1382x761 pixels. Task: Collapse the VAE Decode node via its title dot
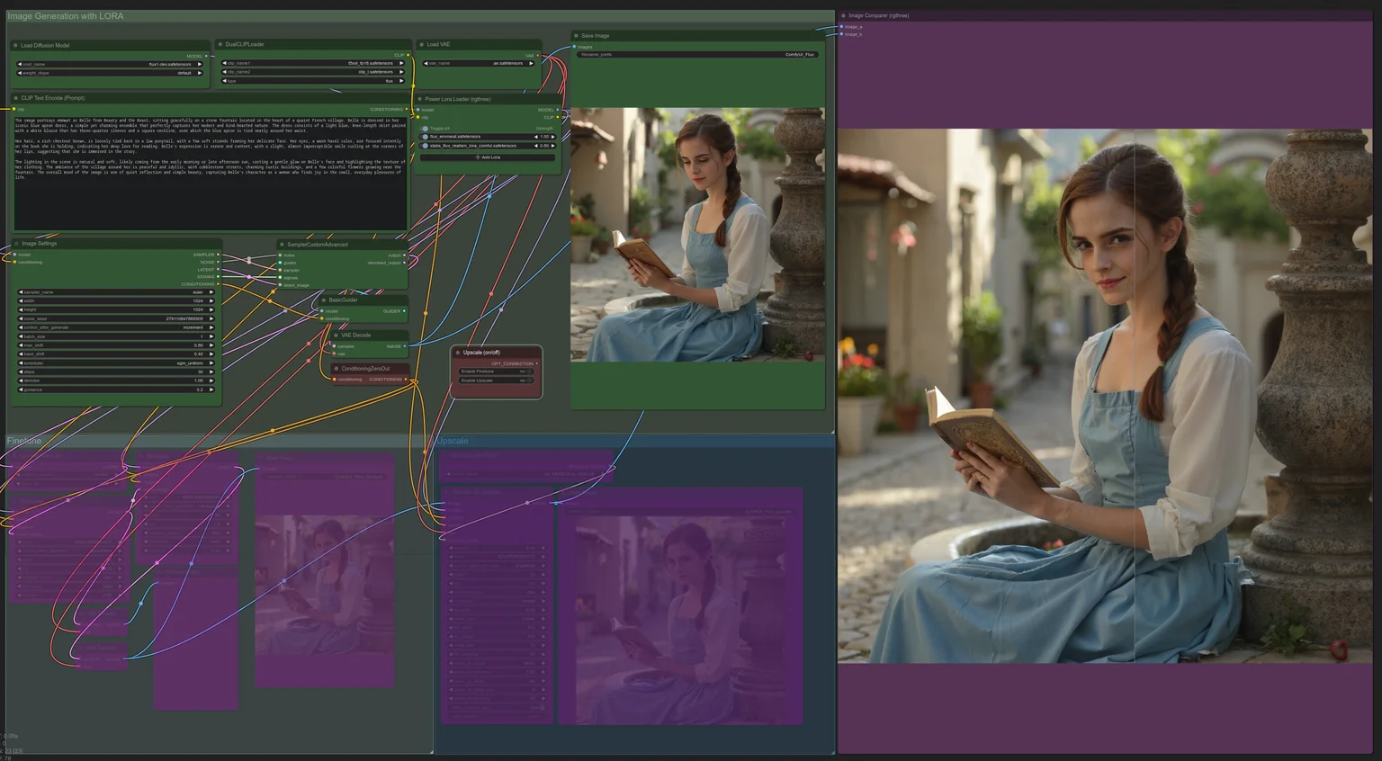coord(337,336)
